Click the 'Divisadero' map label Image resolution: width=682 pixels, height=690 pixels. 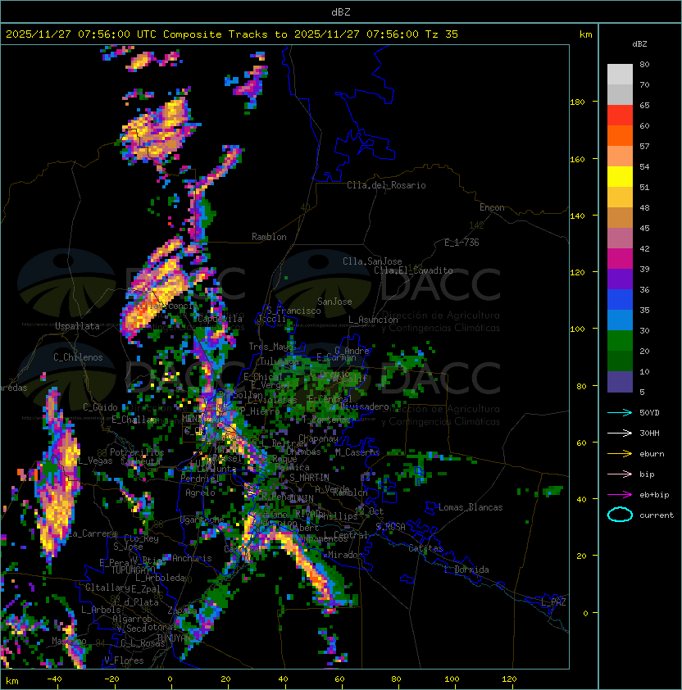[365, 406]
